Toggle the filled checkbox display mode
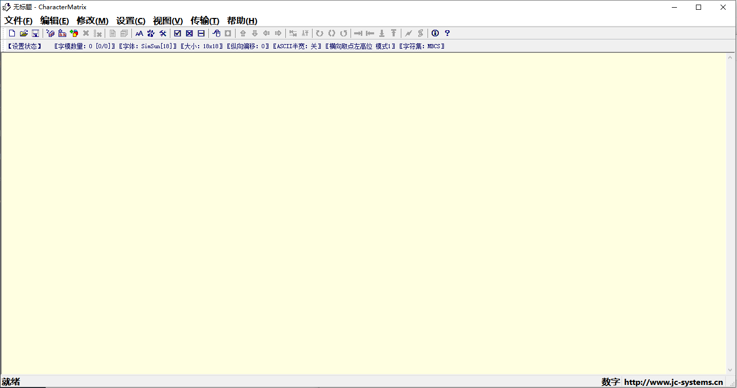Viewport: 737px width, 388px height. 177,33
